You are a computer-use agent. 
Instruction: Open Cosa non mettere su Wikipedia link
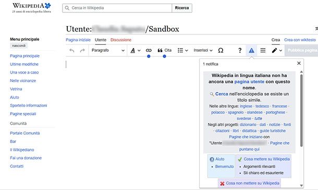(x=252, y=183)
